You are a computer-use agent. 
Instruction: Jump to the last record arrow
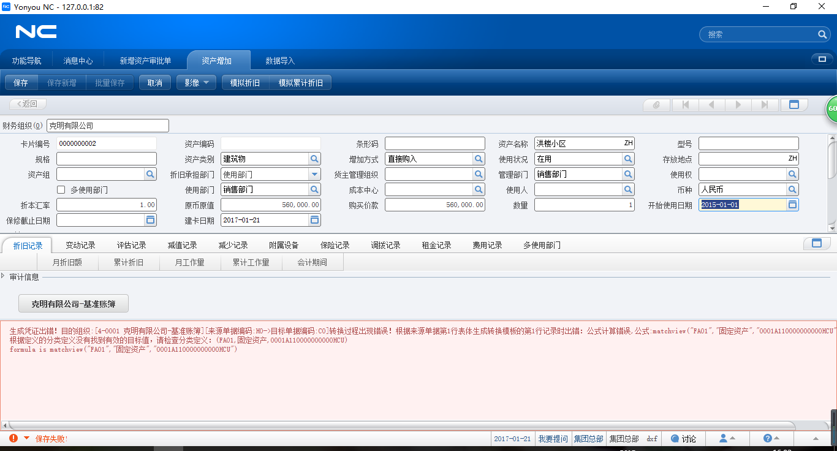coord(765,104)
